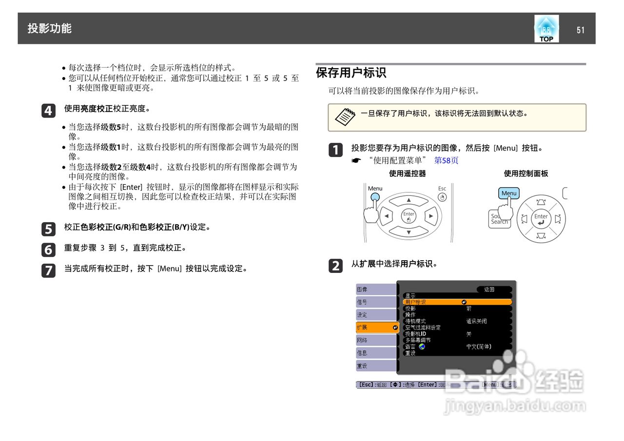Image resolution: width=624 pixels, height=441 pixels.
Task: Choose the highlighted 用户标识 menu entry
Action: tap(457, 302)
